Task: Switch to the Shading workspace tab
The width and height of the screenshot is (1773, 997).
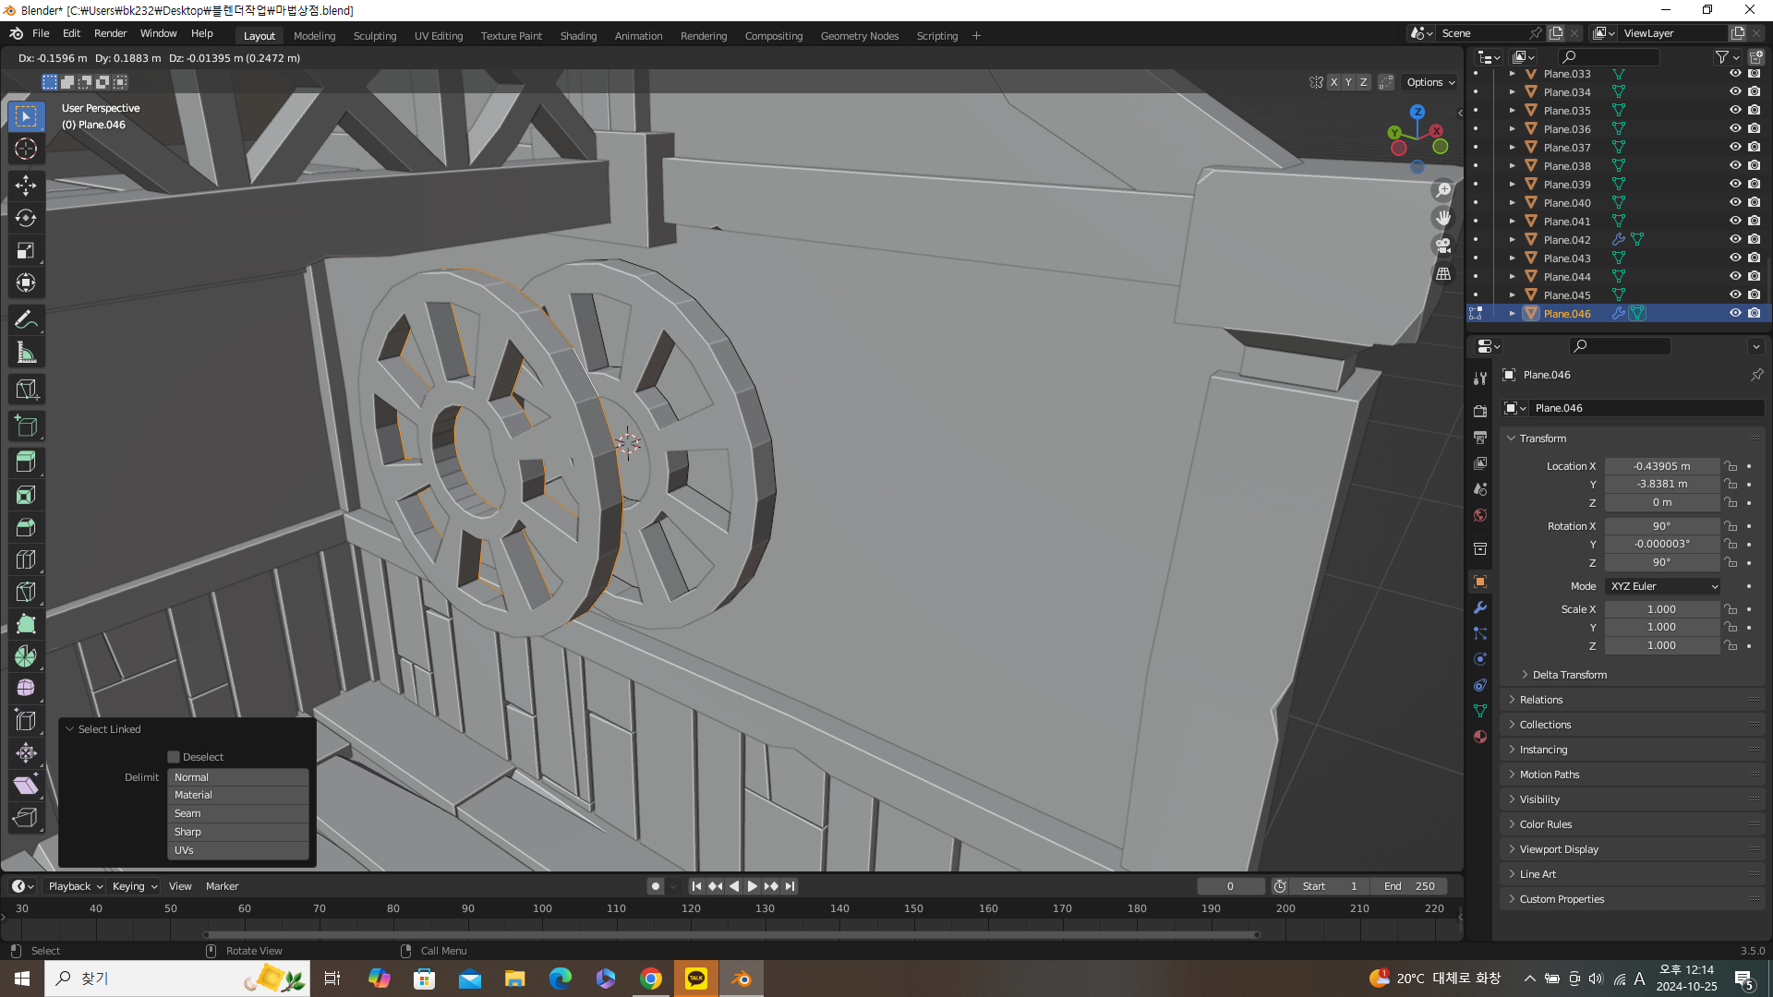Action: click(578, 36)
